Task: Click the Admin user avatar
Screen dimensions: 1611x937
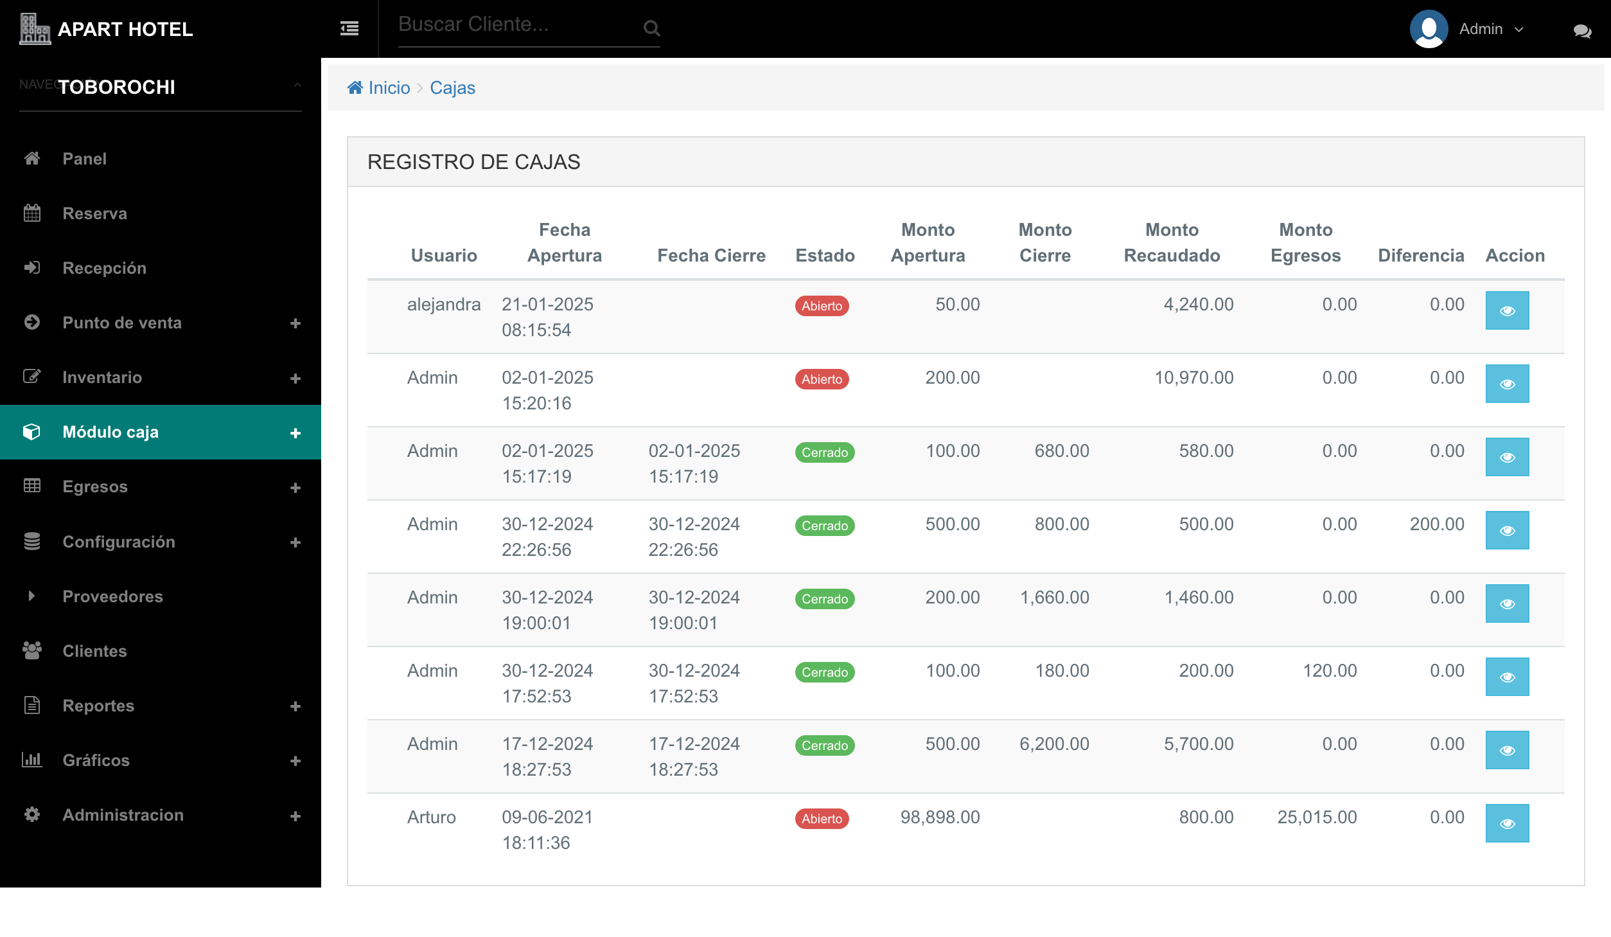Action: 1428,29
